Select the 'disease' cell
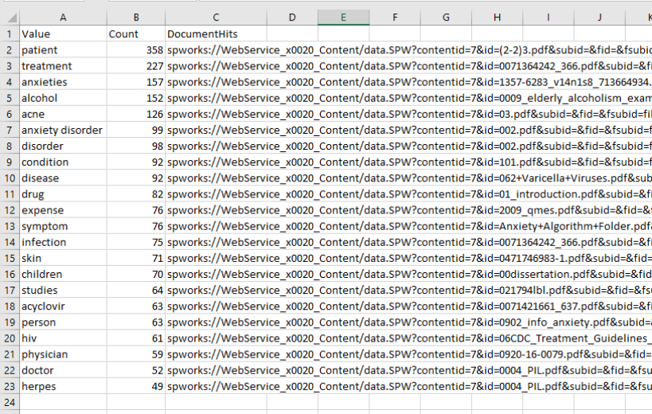 click(x=63, y=178)
